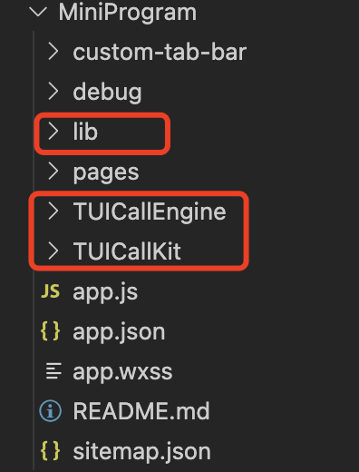This screenshot has height=472, width=359.
Task: Select the custom-tab-bar folder label
Action: pos(160,52)
